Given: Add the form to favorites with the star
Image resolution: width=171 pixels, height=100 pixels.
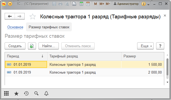Looking at the screenshot, I should [x=33, y=17].
